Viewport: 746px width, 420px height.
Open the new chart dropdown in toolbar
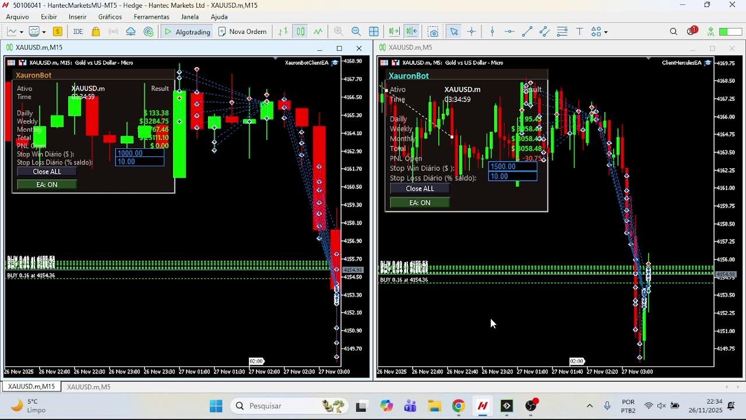point(15,32)
